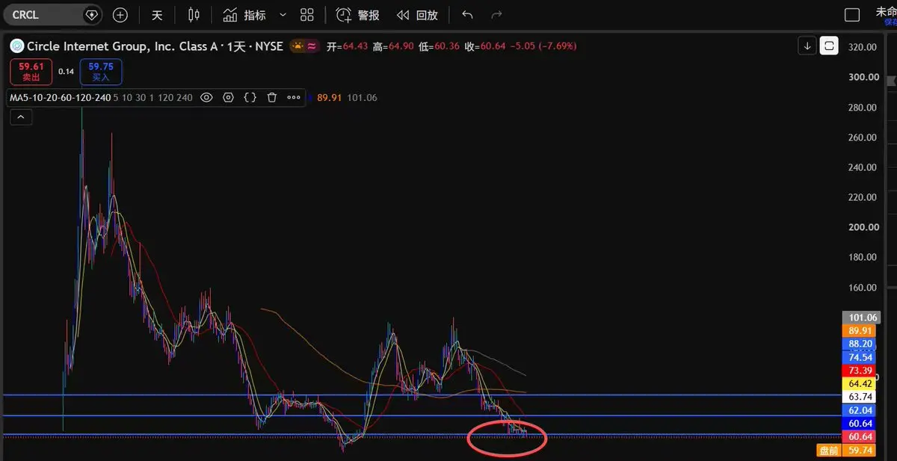
Task: Expand the chevron next to 指标
Action: tap(283, 15)
